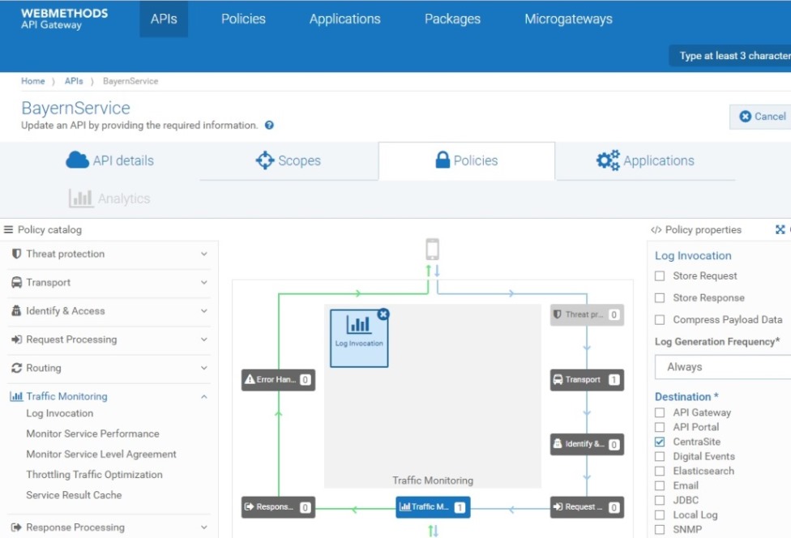The width and height of the screenshot is (791, 538).
Task: Open the Microgateways top navigation menu
Action: pos(569,19)
